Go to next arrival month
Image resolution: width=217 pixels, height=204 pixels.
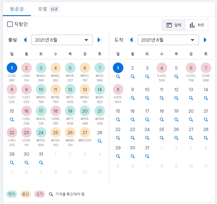(x=205, y=40)
